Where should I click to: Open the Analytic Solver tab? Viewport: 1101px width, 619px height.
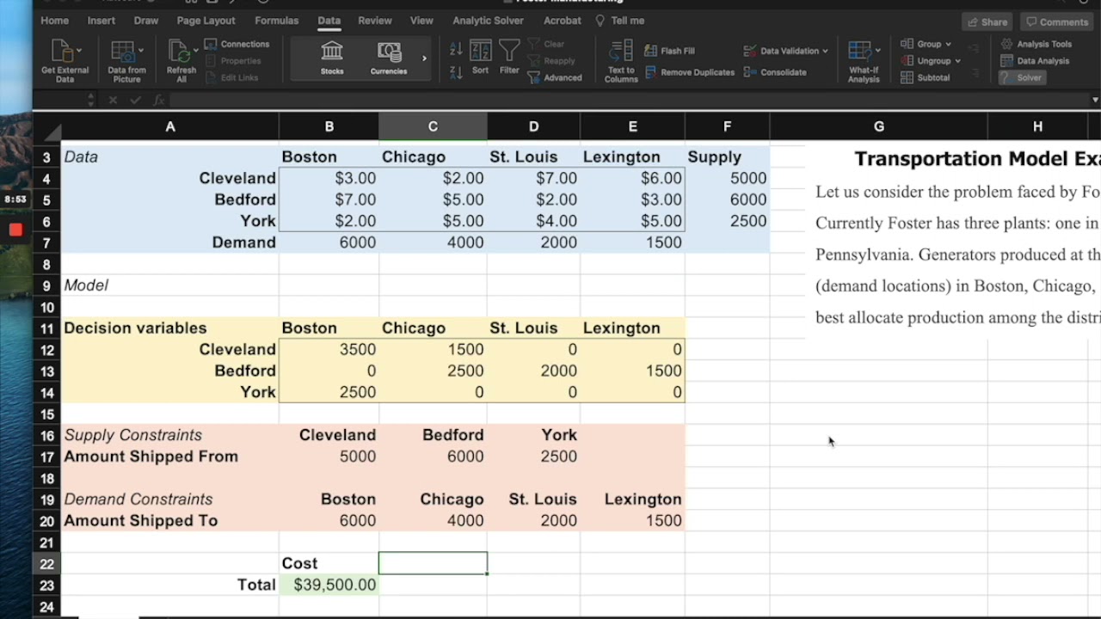pos(488,21)
